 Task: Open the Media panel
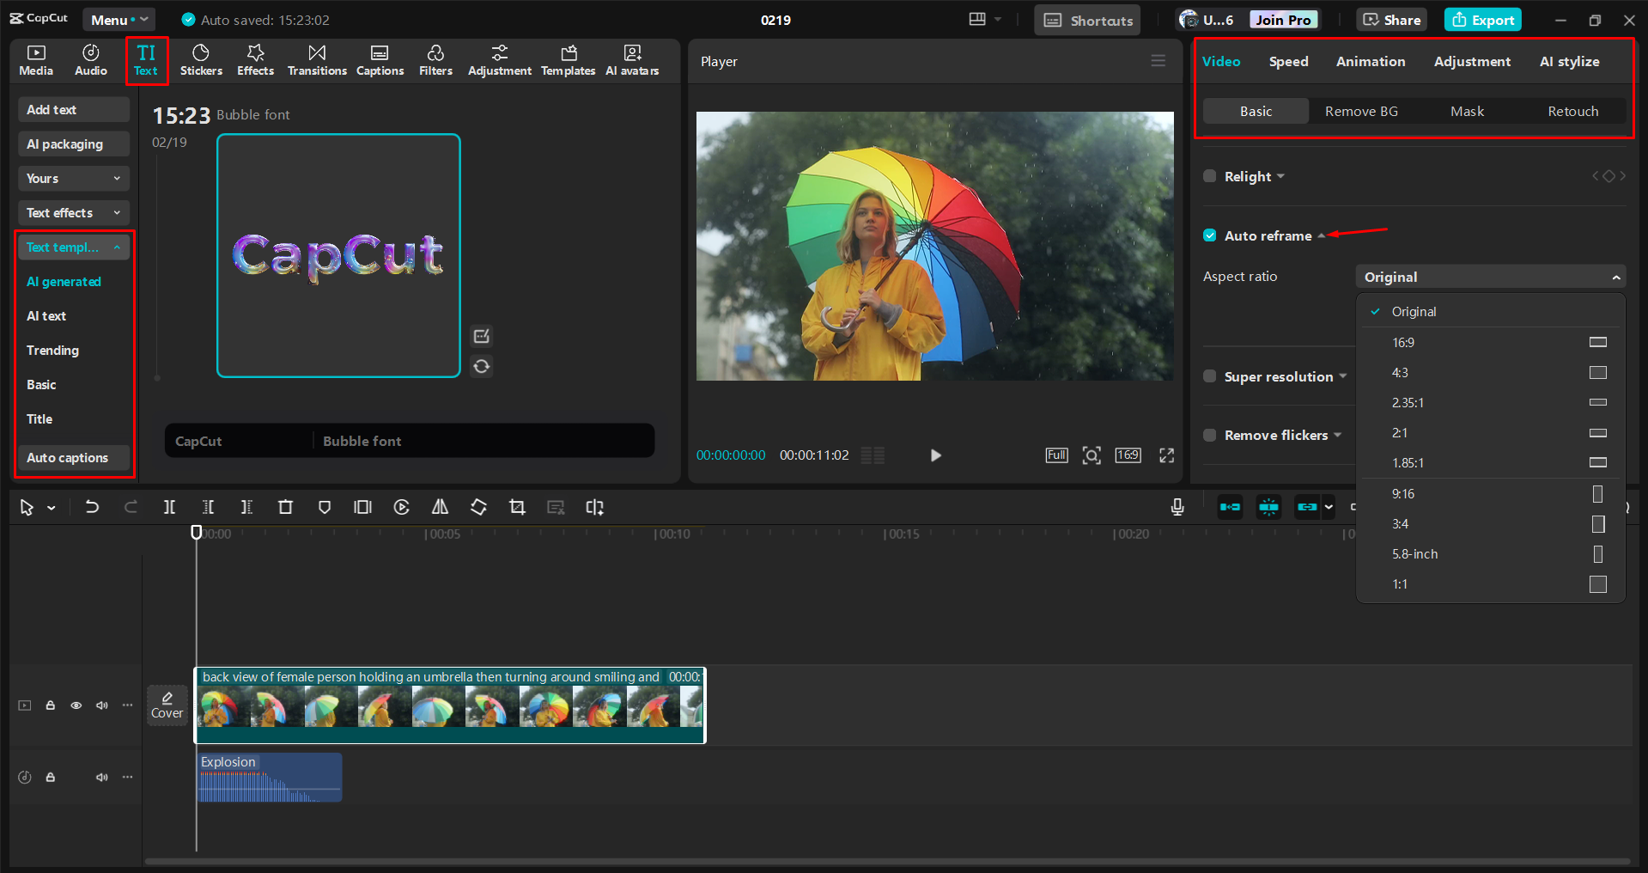[35, 60]
